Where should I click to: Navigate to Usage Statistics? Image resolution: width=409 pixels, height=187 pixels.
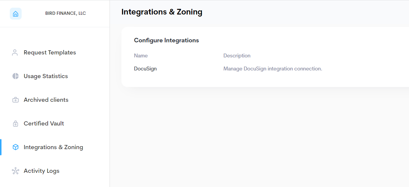46,76
